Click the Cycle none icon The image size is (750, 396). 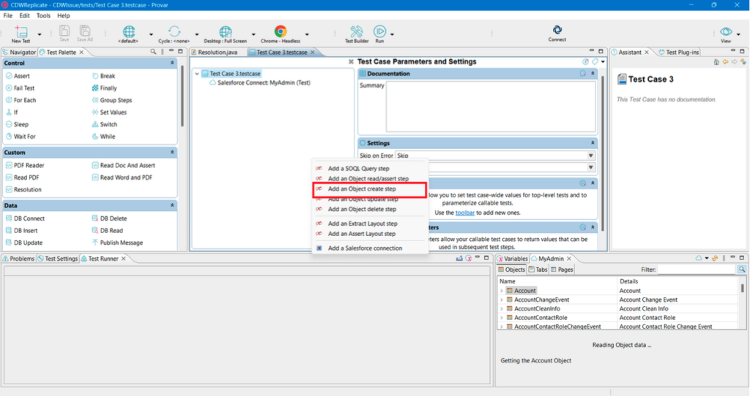(174, 31)
